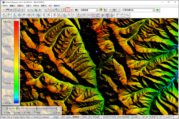Click the undo curved arrow digitizer icon

tap(128, 15)
